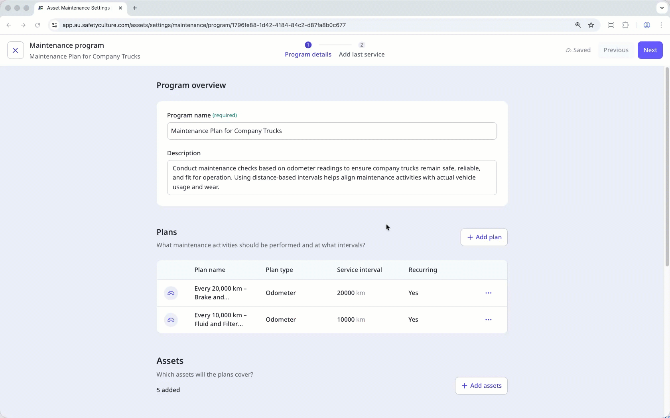Click the '20000 km' service interval value
Image resolution: width=670 pixels, height=418 pixels.
[x=351, y=293]
